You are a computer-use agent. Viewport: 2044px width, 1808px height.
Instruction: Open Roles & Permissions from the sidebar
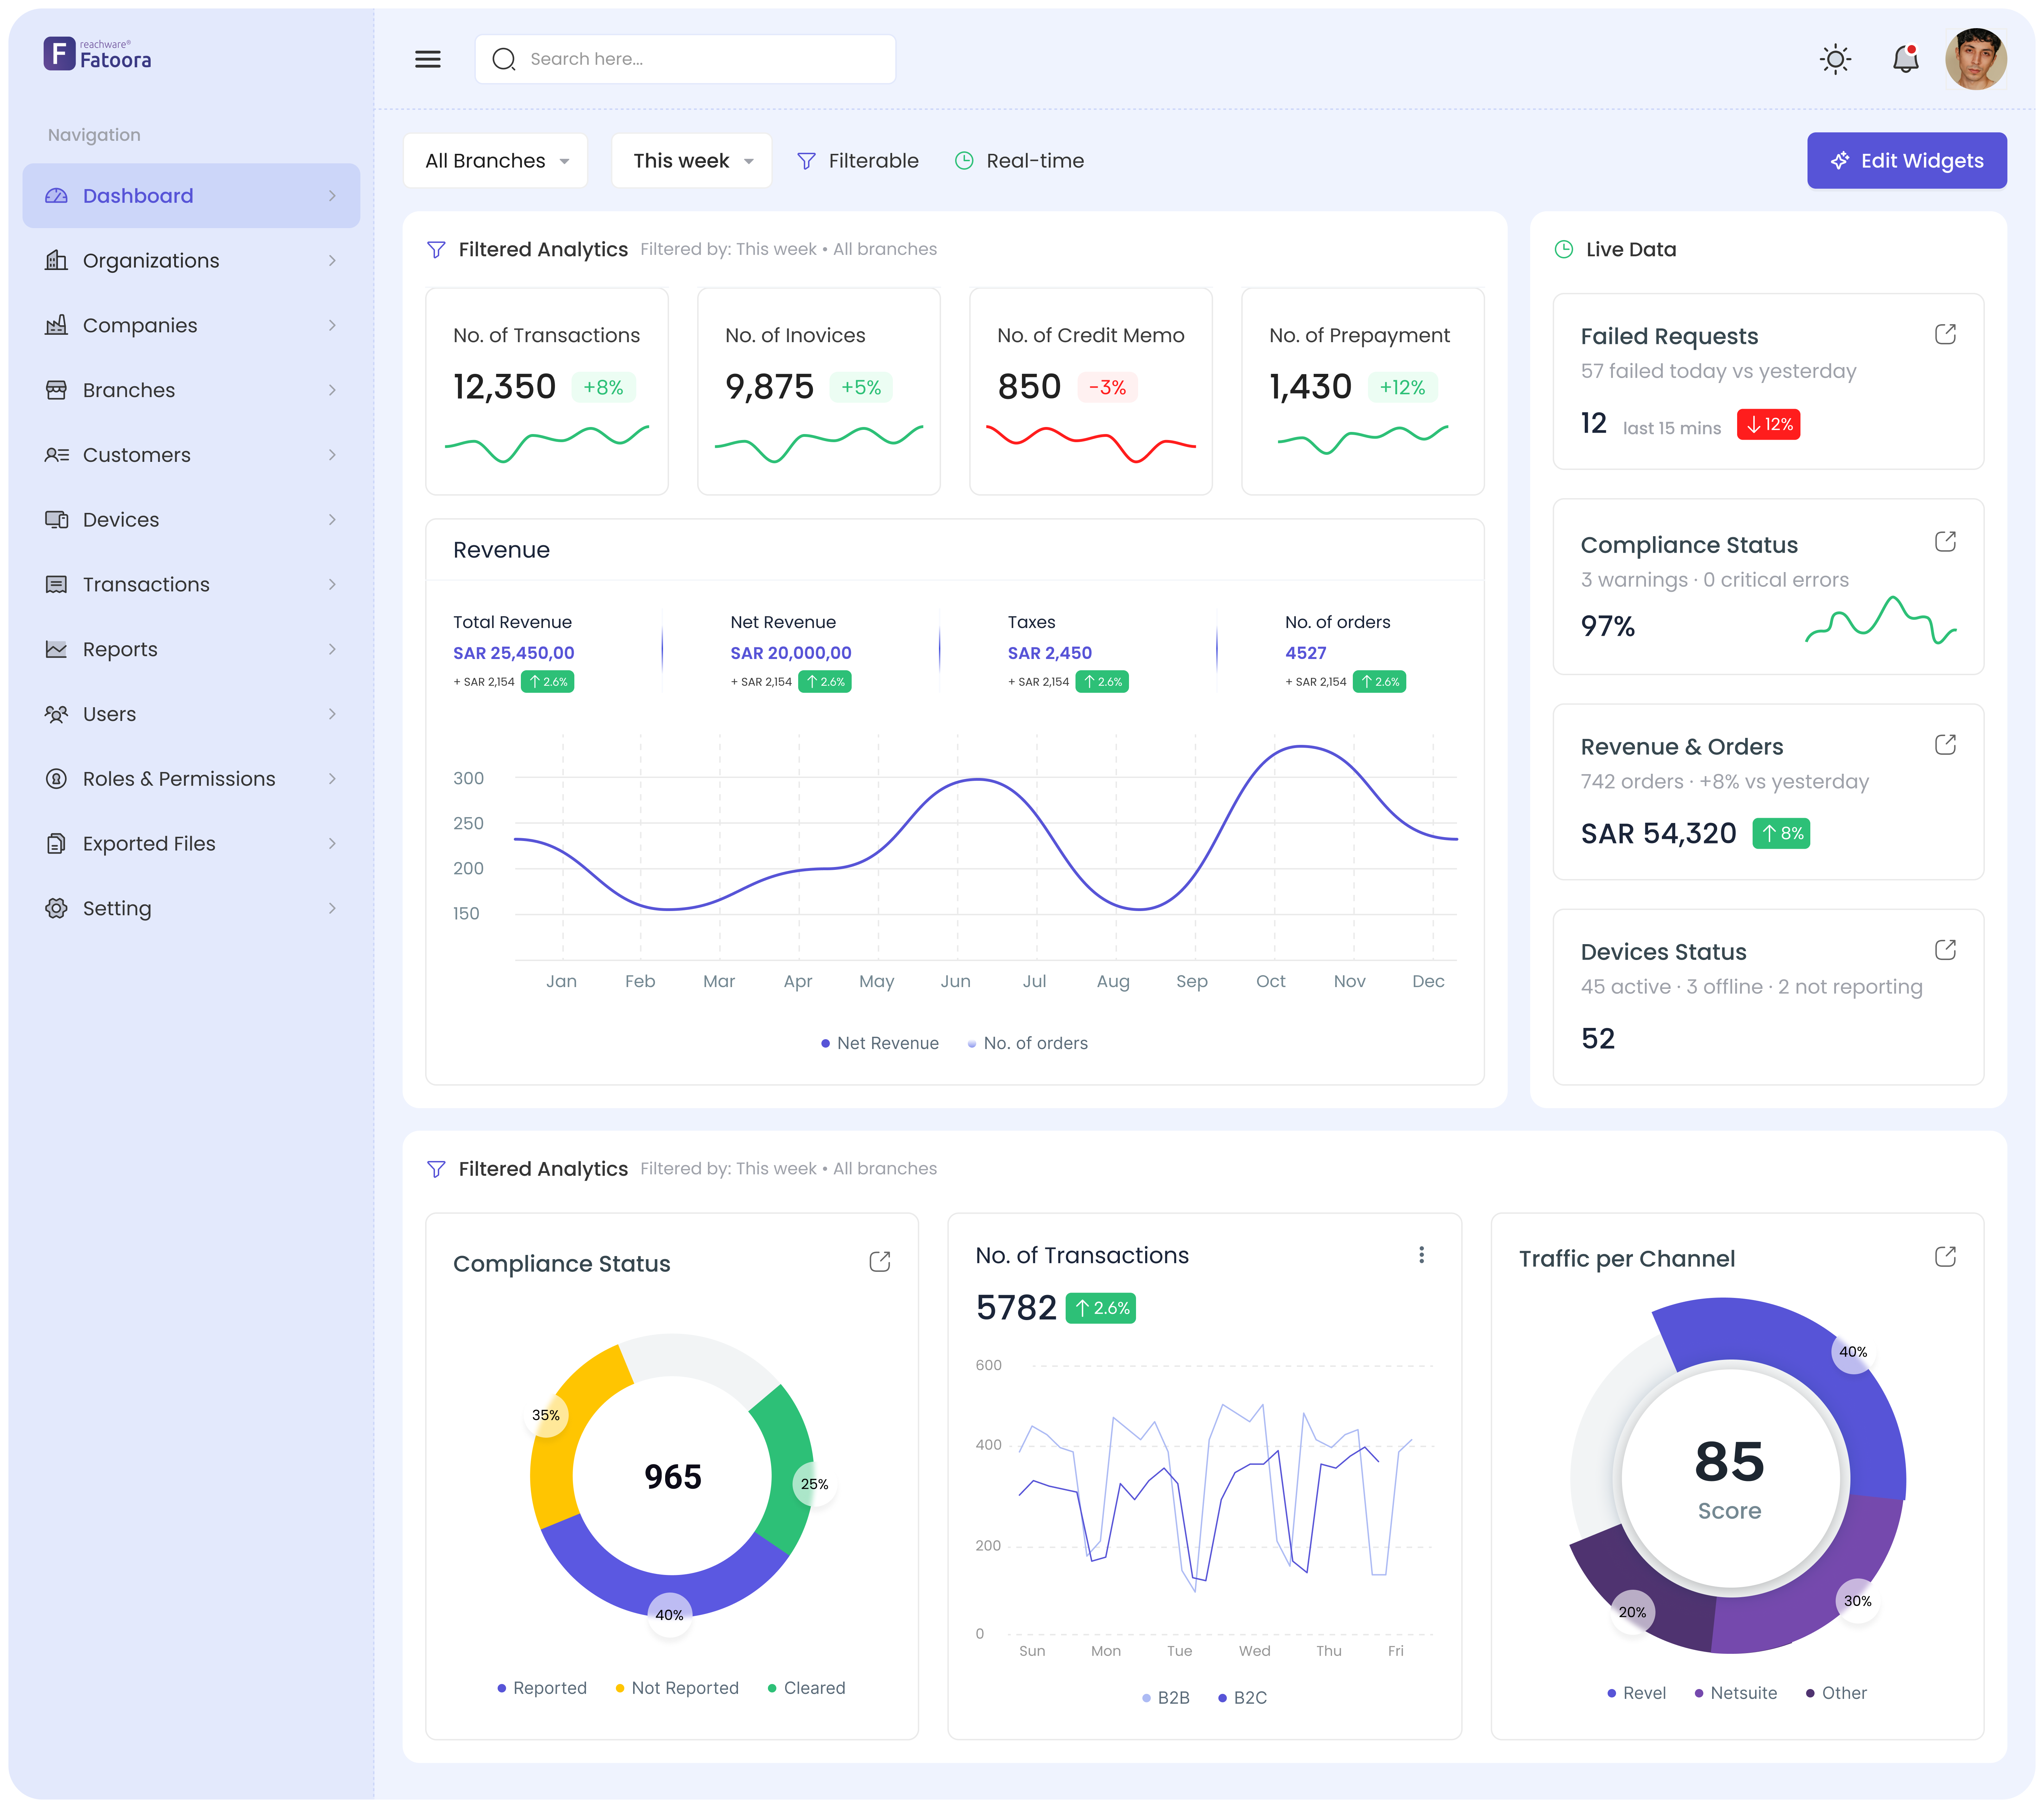click(x=178, y=778)
